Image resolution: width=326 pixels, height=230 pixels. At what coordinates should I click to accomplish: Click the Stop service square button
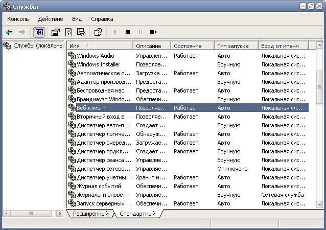tap(128, 32)
